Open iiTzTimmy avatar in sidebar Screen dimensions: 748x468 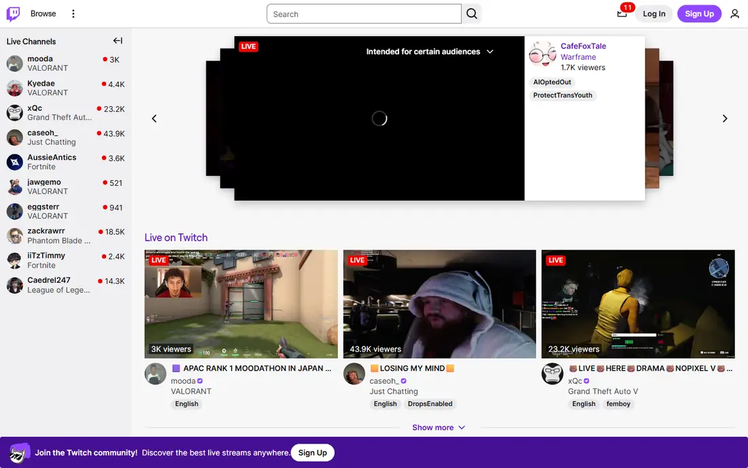pyautogui.click(x=15, y=261)
